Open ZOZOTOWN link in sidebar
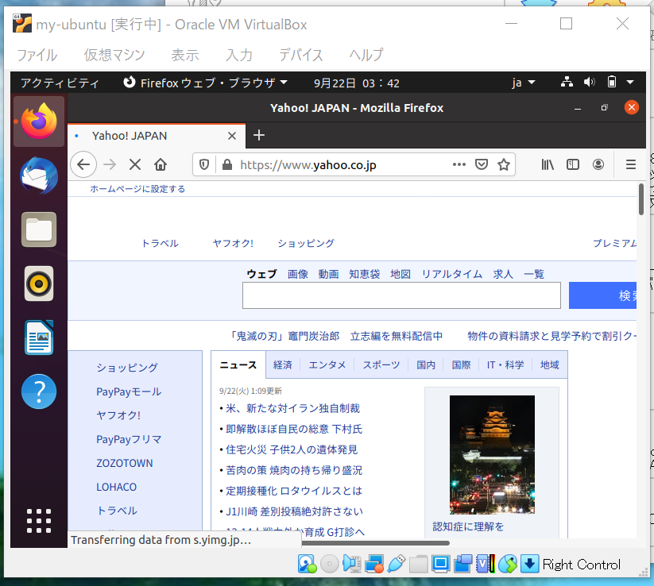The image size is (654, 586). [x=124, y=463]
